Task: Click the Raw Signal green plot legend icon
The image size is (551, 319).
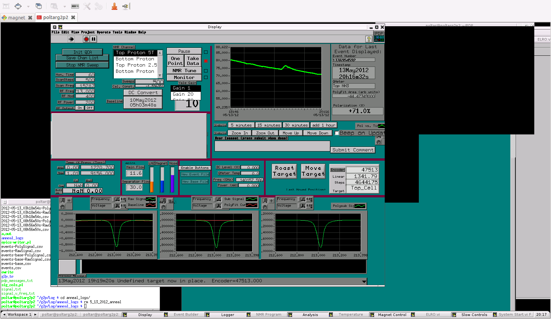Action: click(x=151, y=199)
